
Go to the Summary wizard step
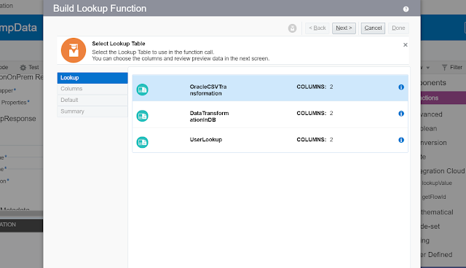click(92, 111)
